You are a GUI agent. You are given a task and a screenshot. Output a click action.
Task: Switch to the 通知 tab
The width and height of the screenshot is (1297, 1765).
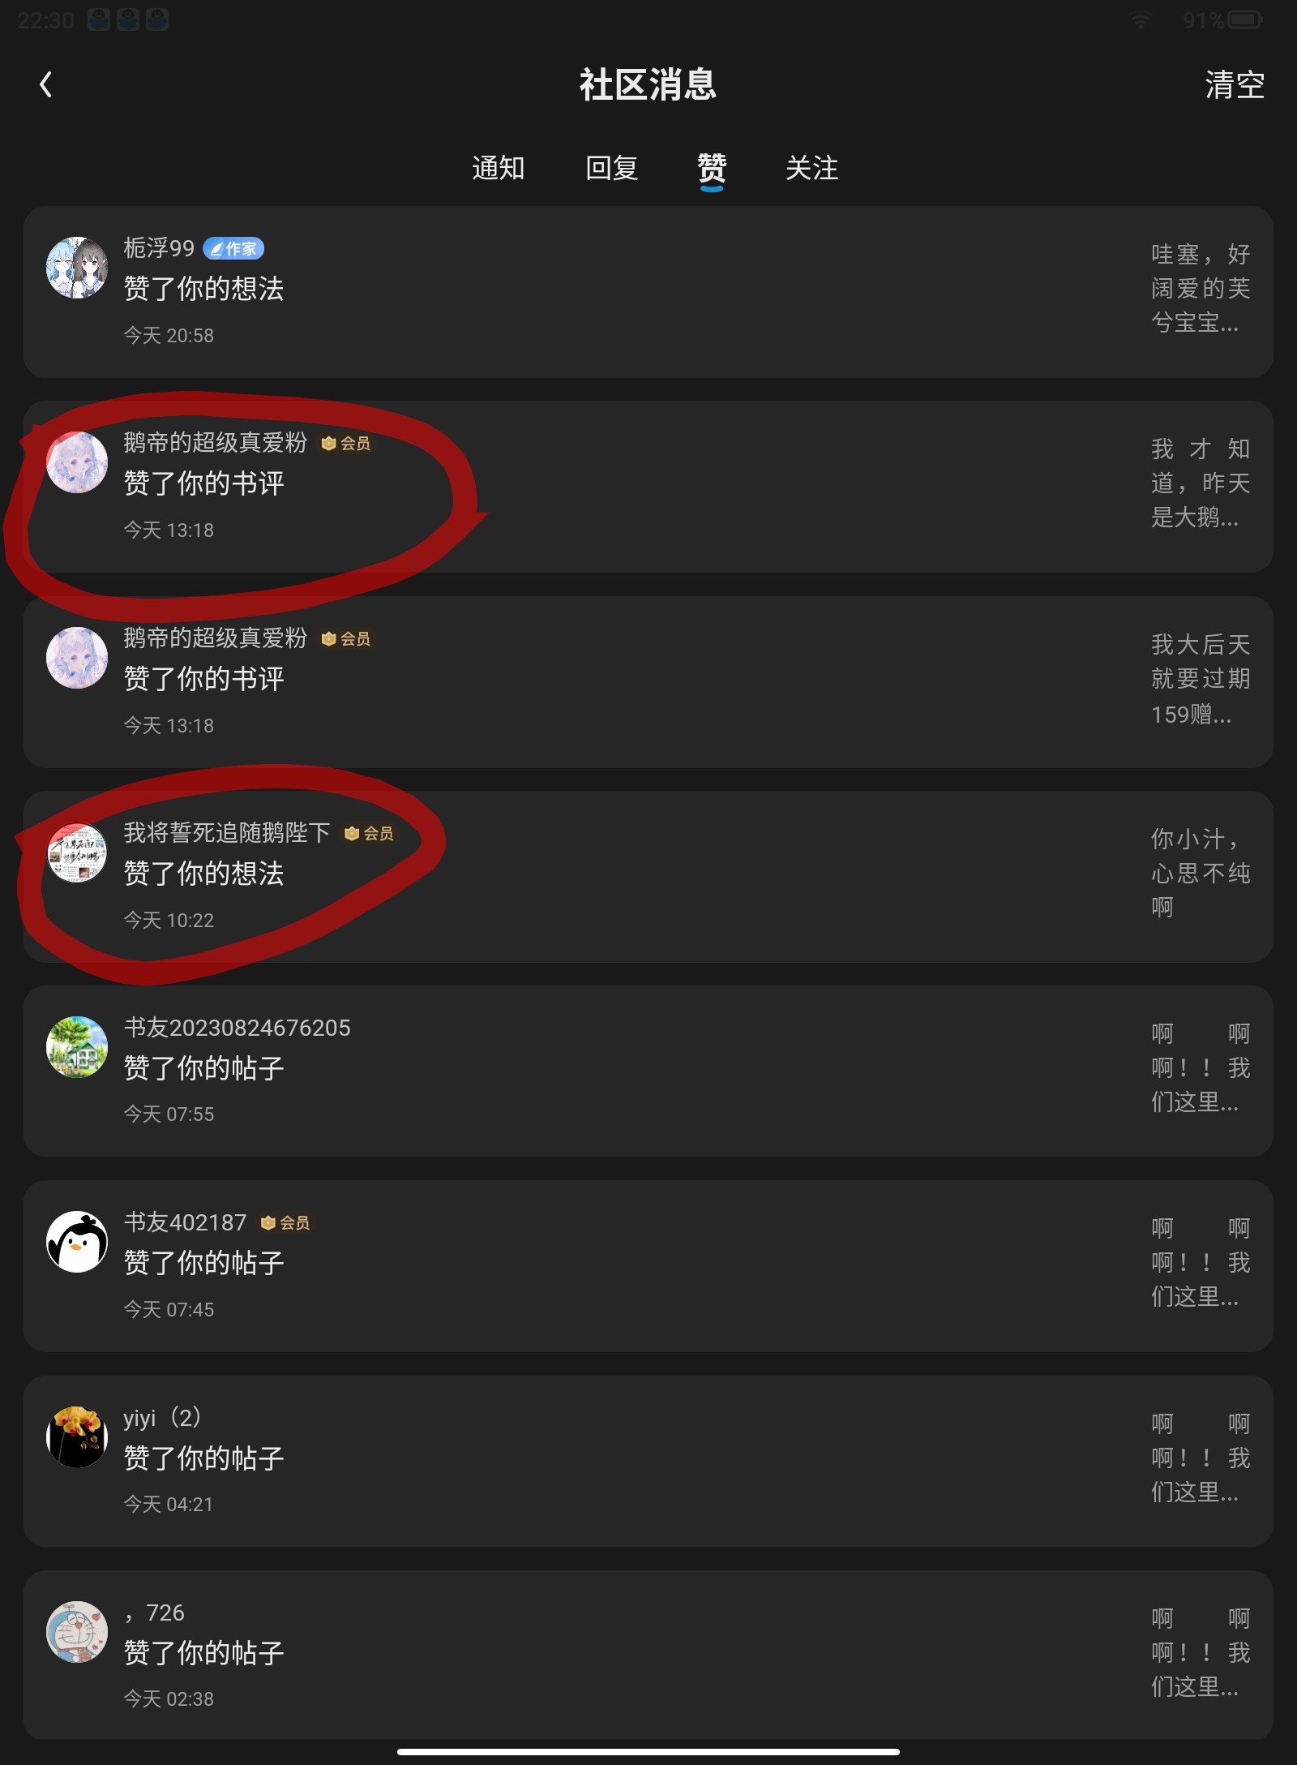pos(499,169)
